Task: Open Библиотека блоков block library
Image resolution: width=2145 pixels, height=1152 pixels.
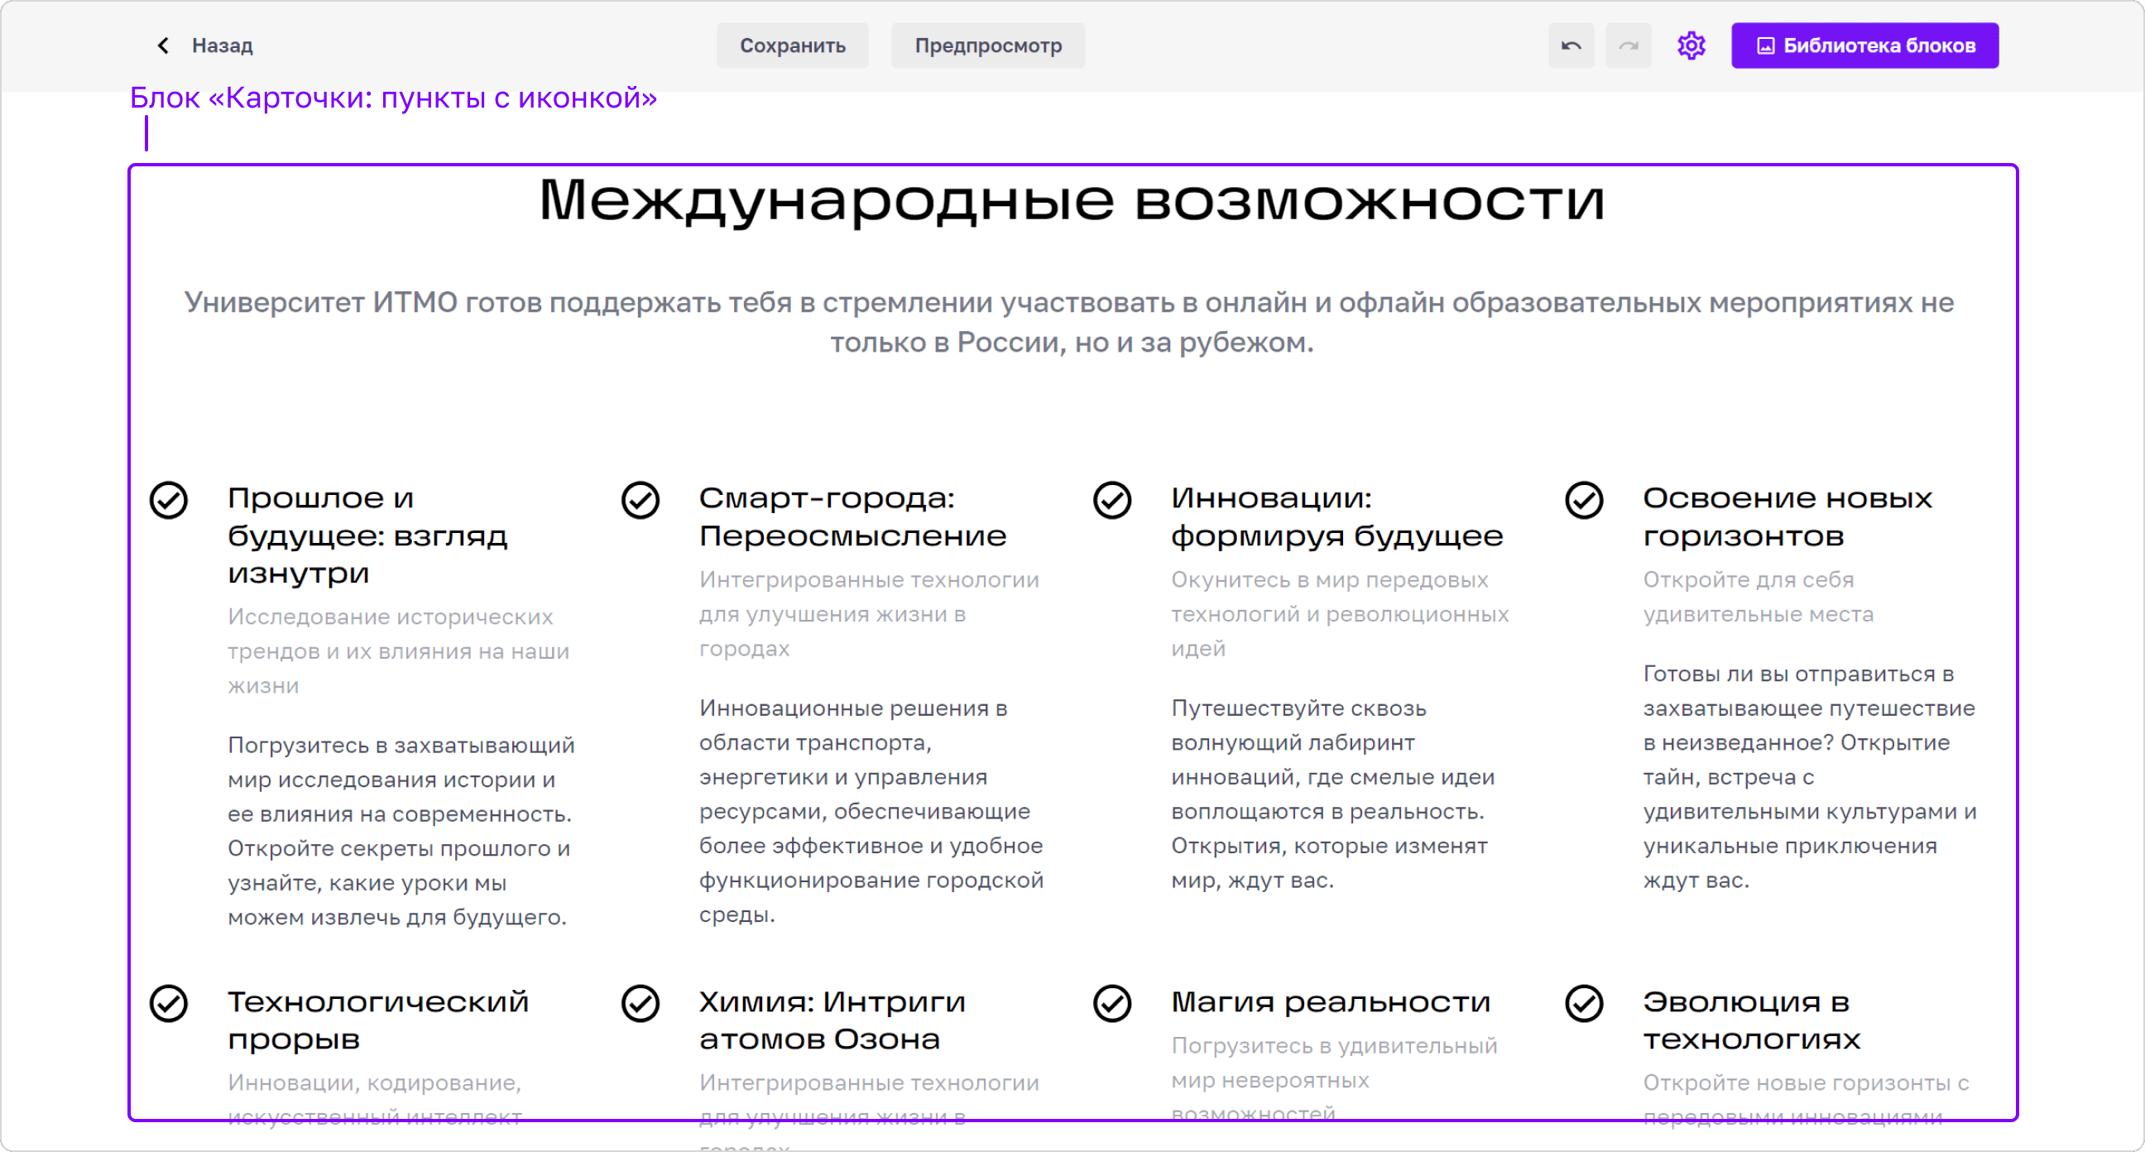Action: click(x=1864, y=45)
